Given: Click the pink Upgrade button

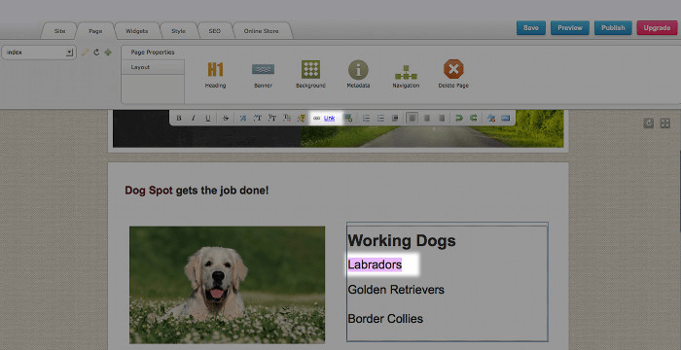Looking at the screenshot, I should [x=657, y=28].
